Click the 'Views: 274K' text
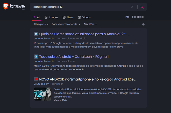The height and width of the screenshot is (113, 171). tap(60, 100)
